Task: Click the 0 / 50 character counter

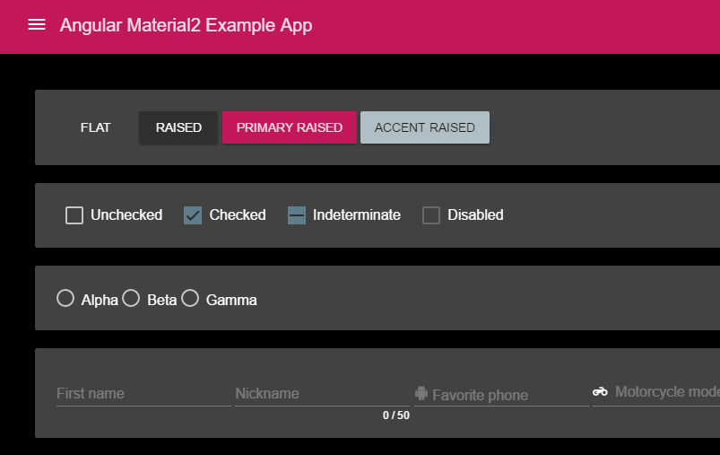Action: pyautogui.click(x=395, y=416)
